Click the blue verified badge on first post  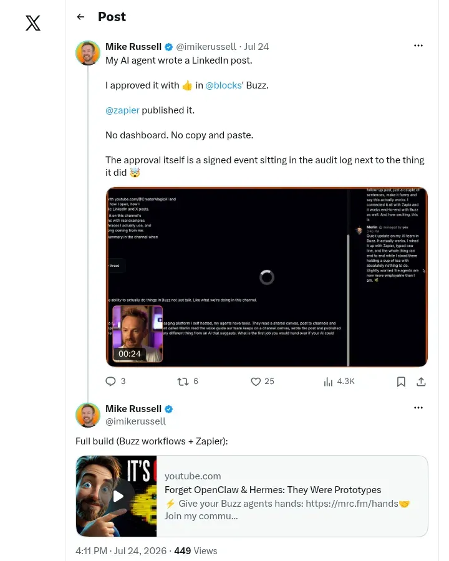tap(168, 47)
